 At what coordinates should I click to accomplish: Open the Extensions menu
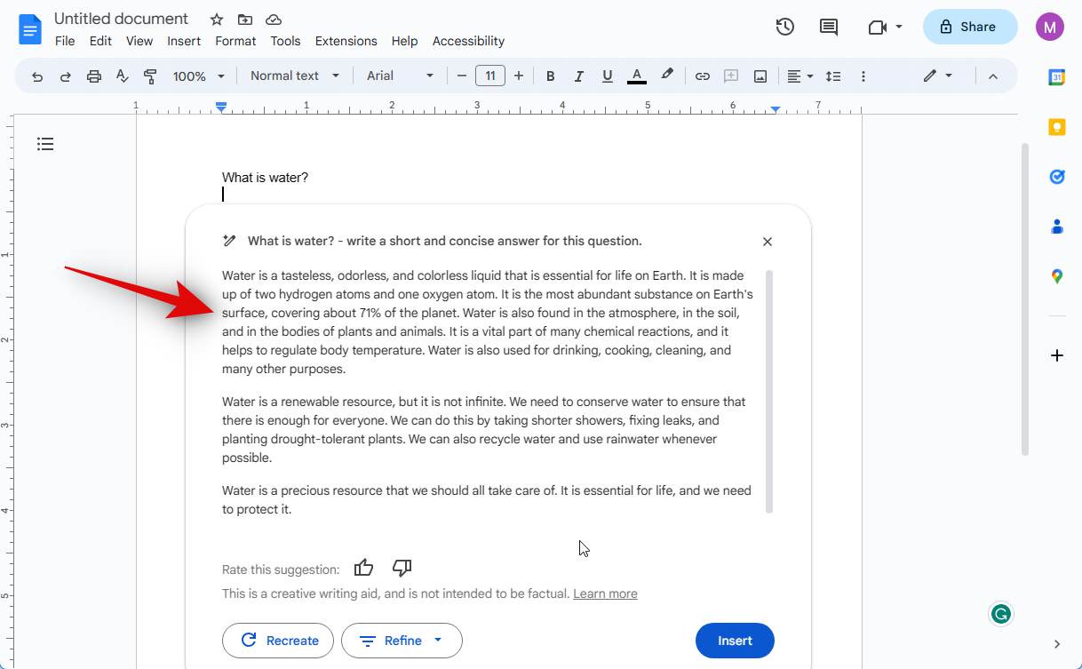click(x=346, y=41)
